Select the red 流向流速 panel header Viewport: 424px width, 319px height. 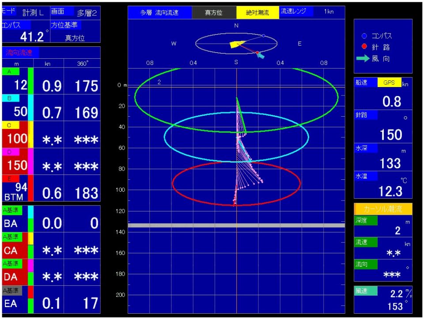[x=20, y=53]
